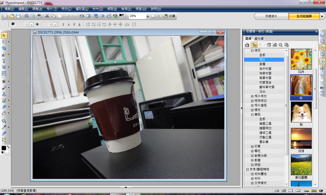The height and width of the screenshot is (195, 326).
Task: Click the Cut scissors icon
Action: (47, 16)
